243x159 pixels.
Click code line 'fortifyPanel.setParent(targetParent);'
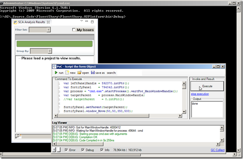click(95, 107)
